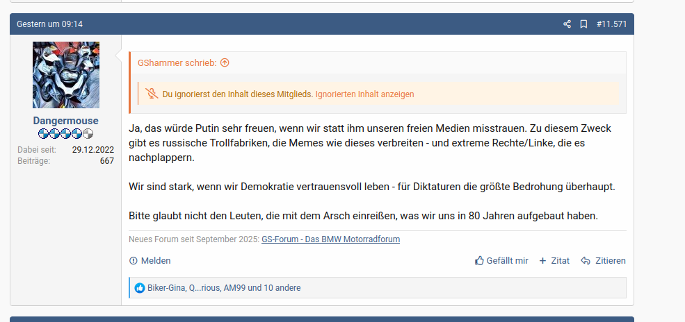The image size is (685, 322).
Task: Click Dangermouse's BMW rank badges
Action: (x=65, y=133)
